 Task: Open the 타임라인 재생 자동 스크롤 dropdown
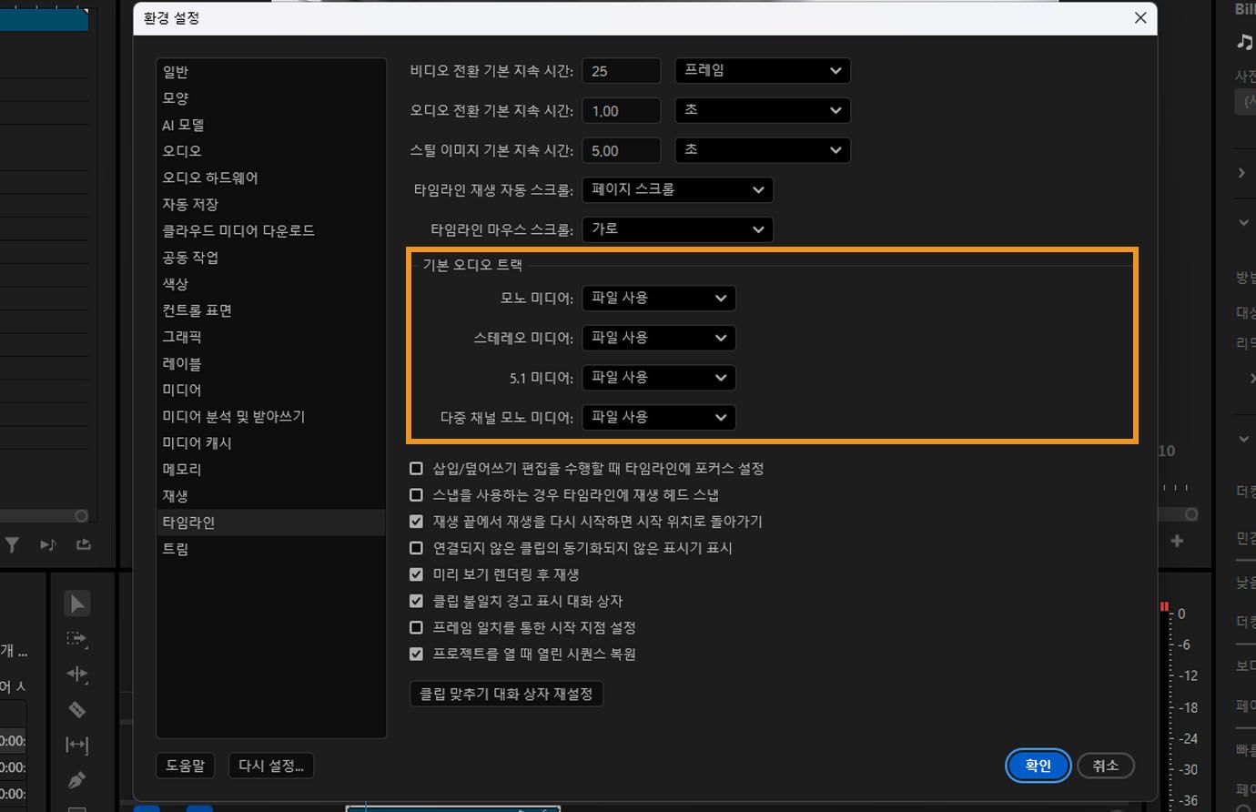(x=677, y=189)
